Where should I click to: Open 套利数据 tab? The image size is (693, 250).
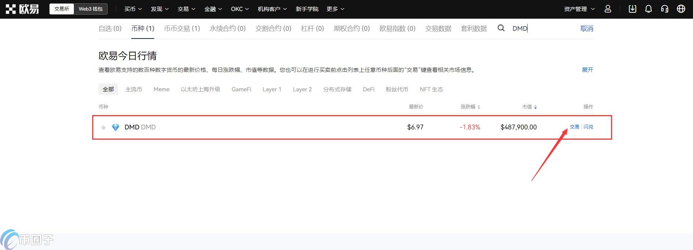474,28
